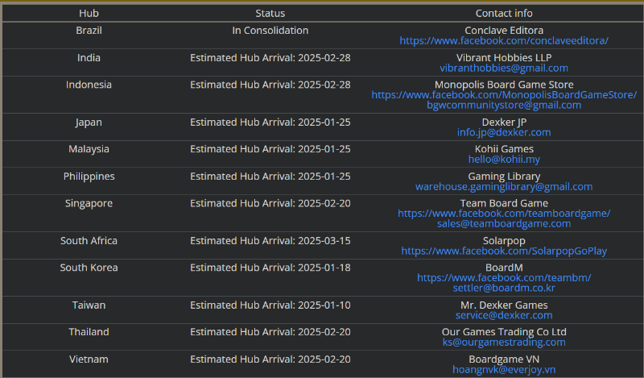Select the Mr. Dexker Games contact name
644x378 pixels.
pos(504,305)
